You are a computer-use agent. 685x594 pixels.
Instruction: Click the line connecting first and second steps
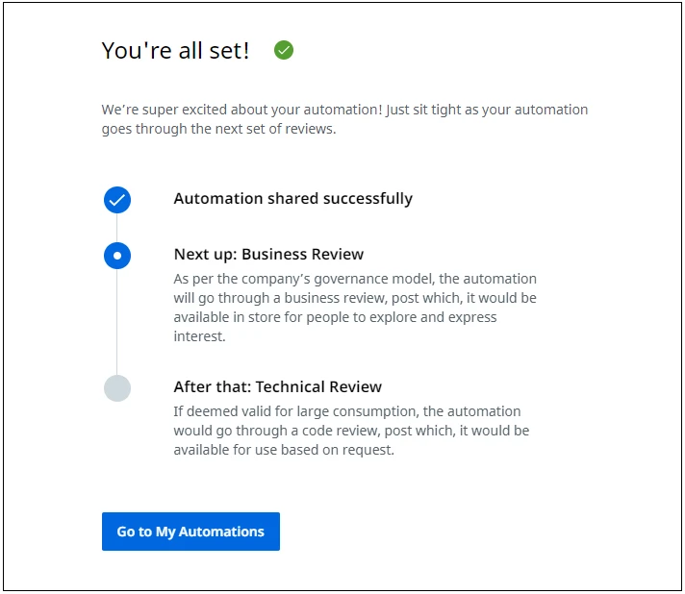point(116,228)
